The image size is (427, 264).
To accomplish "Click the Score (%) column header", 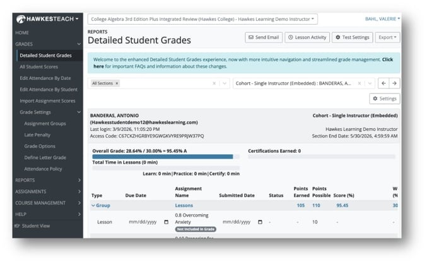I will (x=344, y=195).
